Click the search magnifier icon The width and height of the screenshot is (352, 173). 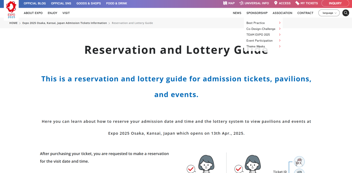[346, 13]
